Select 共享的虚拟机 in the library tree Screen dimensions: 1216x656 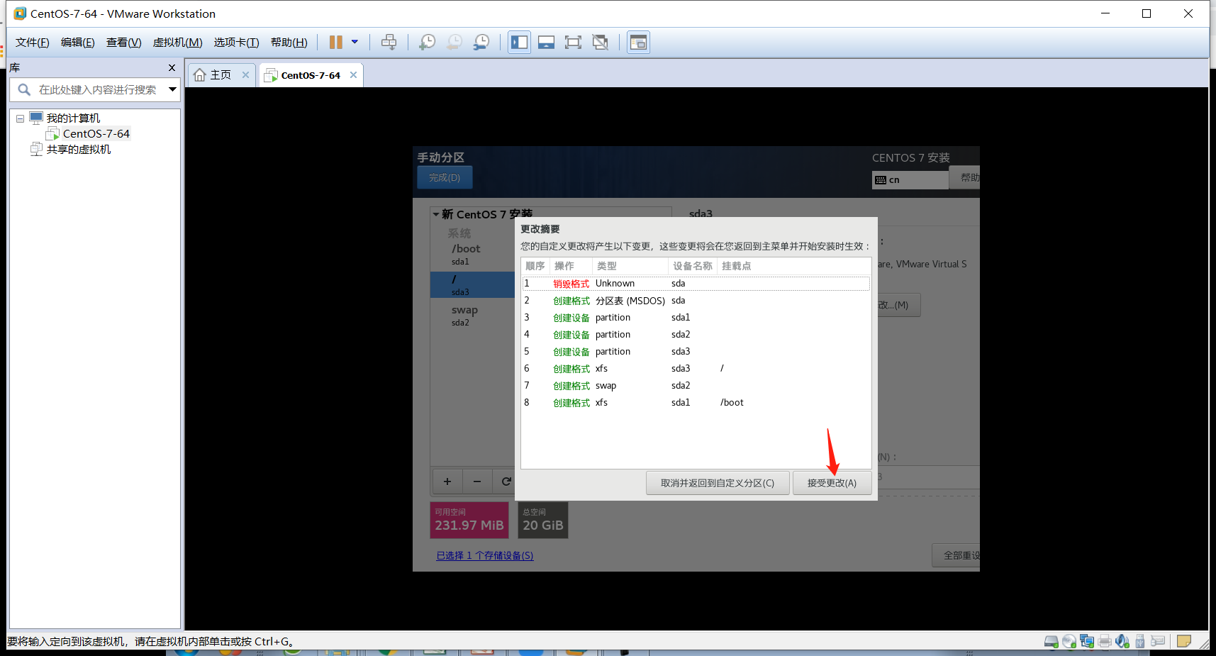[x=79, y=150]
